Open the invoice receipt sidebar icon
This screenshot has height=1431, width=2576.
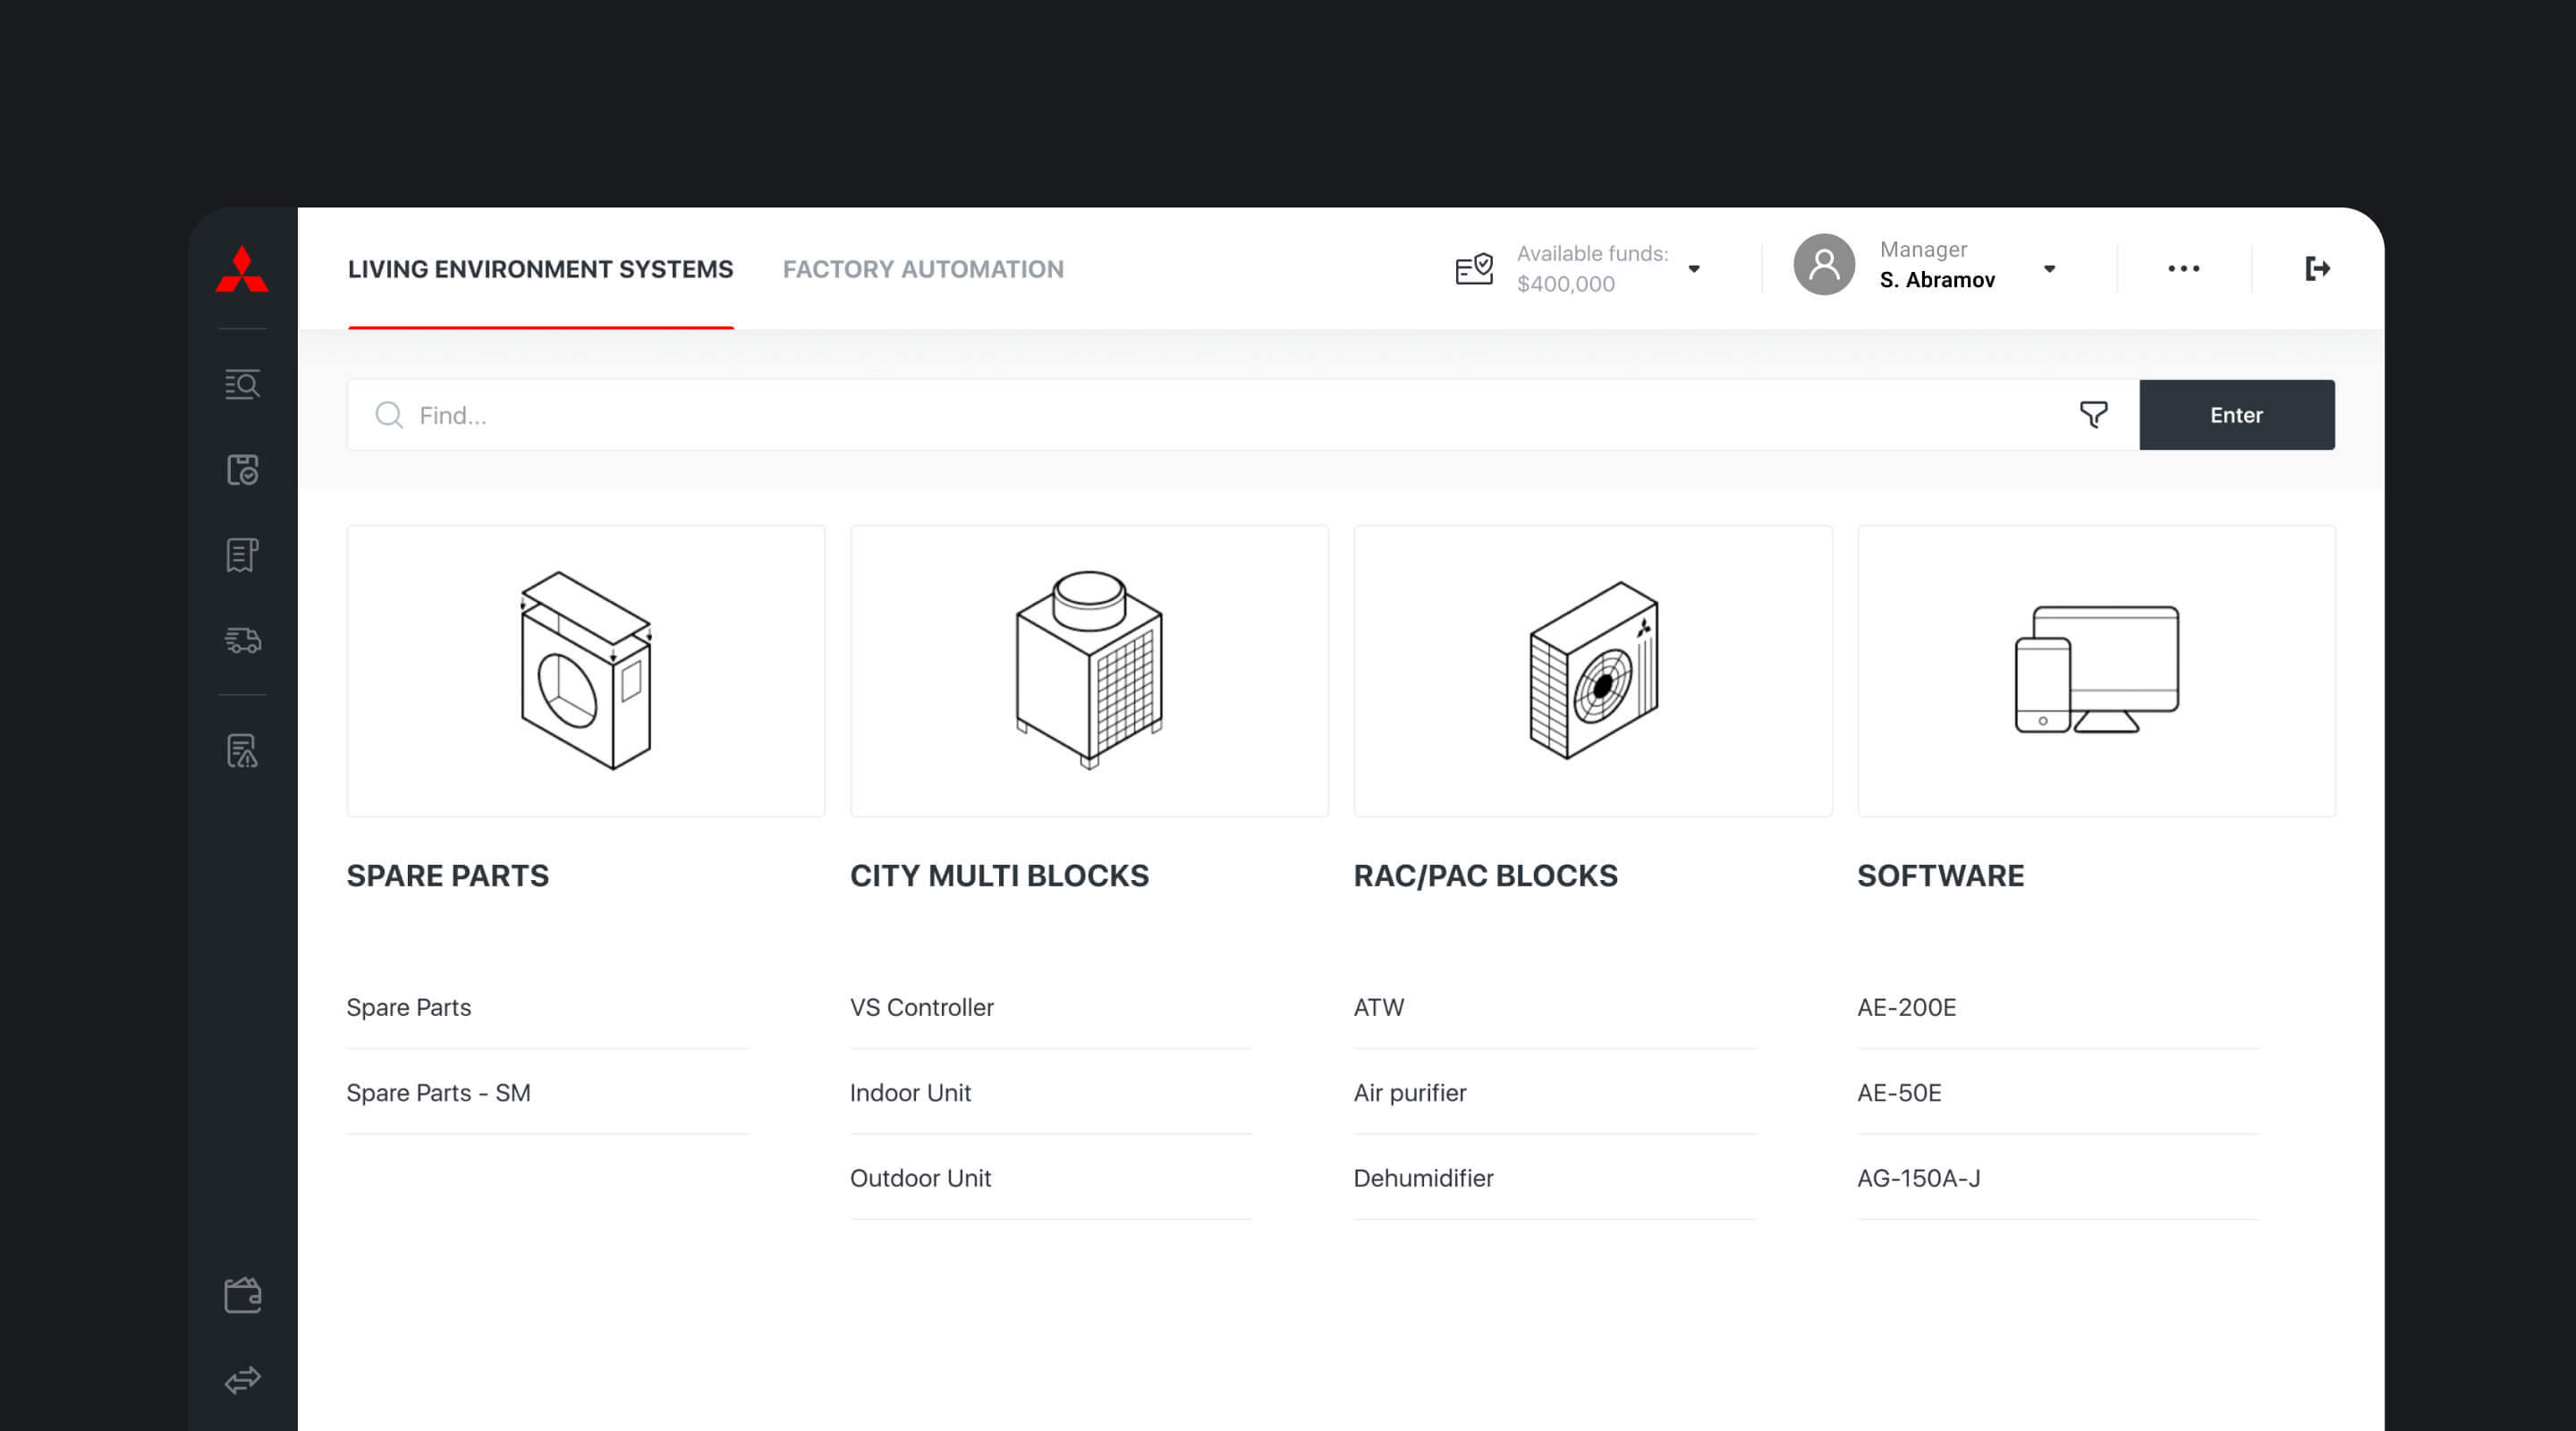pos(242,555)
